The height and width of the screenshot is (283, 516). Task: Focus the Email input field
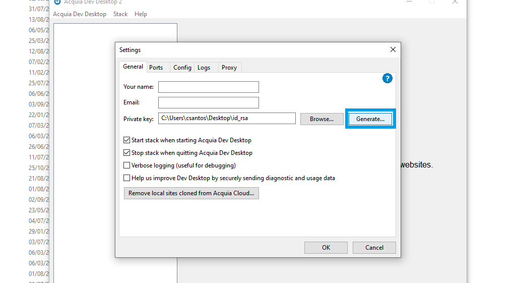(208, 103)
